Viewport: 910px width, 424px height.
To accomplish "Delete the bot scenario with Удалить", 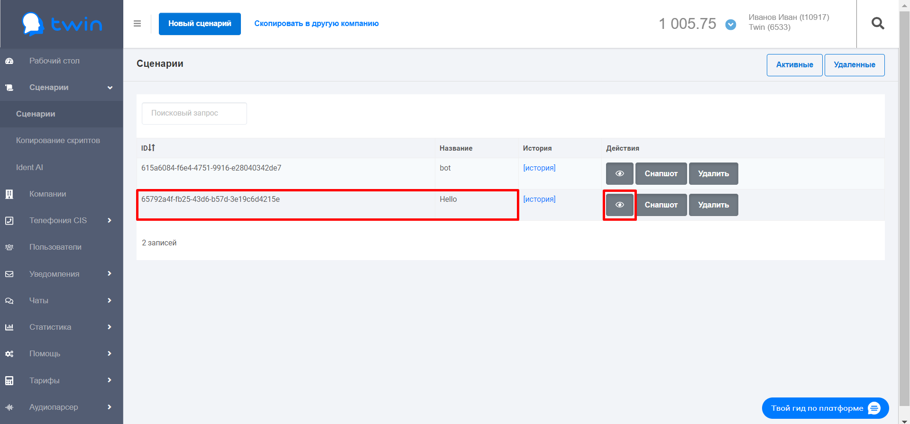I will [713, 173].
